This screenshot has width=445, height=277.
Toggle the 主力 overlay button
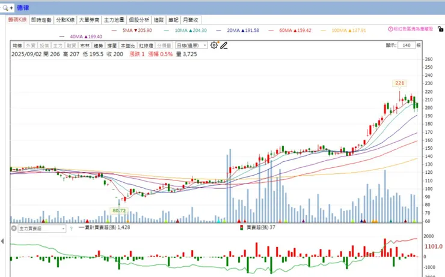pyautogui.click(x=58, y=46)
